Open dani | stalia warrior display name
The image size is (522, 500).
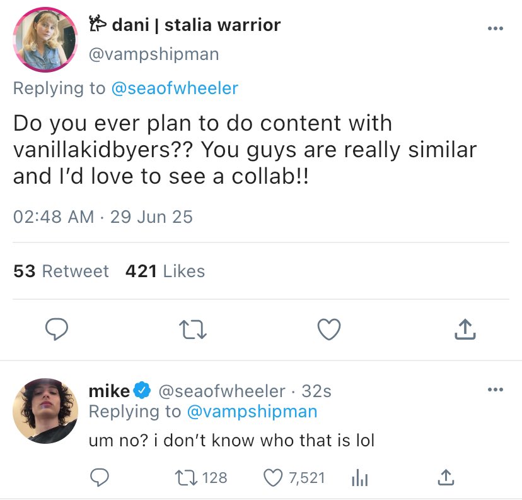coord(195,25)
